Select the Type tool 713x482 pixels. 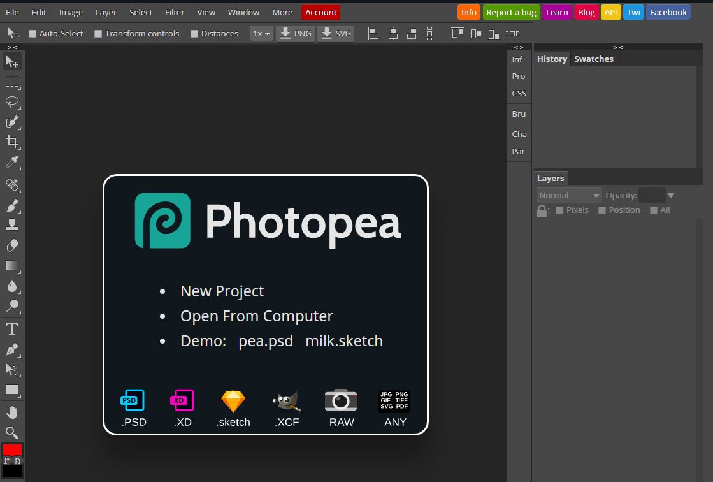coord(12,329)
